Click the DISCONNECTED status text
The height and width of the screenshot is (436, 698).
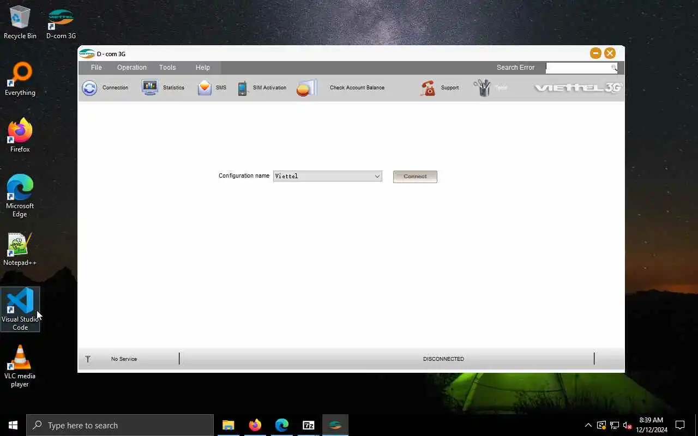[443, 359]
